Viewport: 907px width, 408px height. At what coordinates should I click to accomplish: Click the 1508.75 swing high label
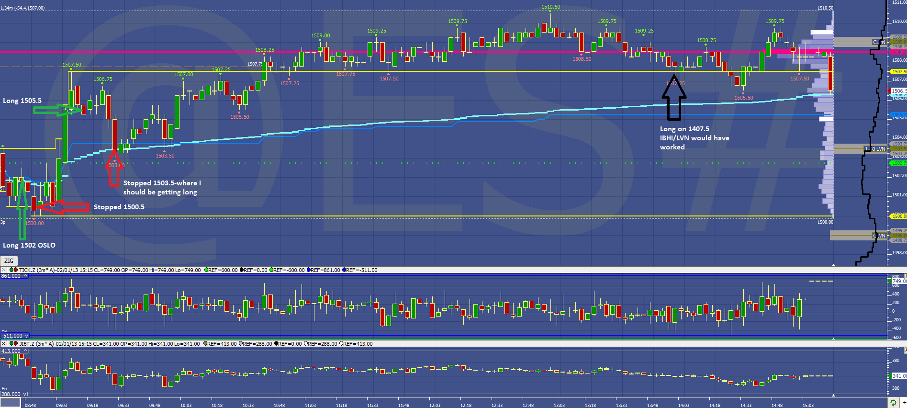(706, 40)
